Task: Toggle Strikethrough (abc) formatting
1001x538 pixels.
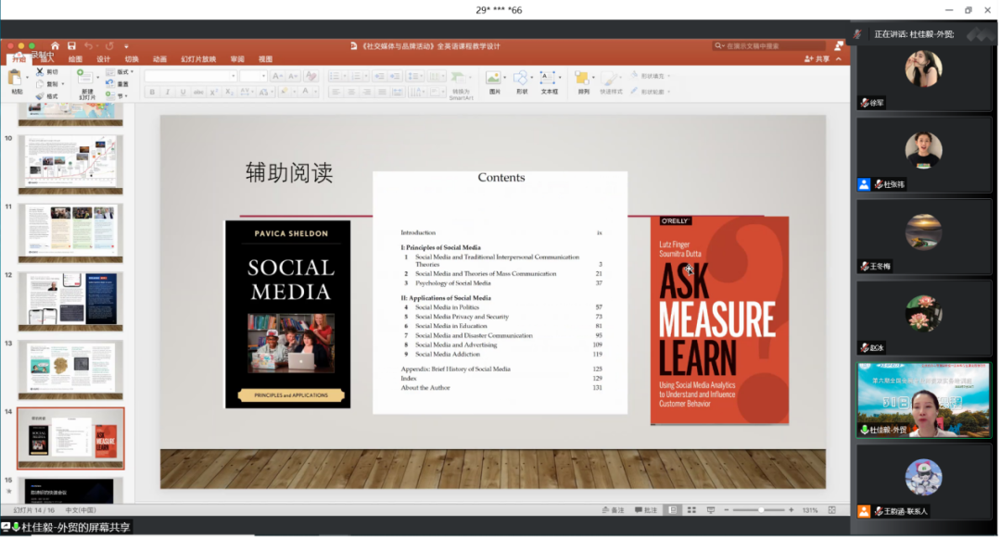Action: [x=198, y=92]
